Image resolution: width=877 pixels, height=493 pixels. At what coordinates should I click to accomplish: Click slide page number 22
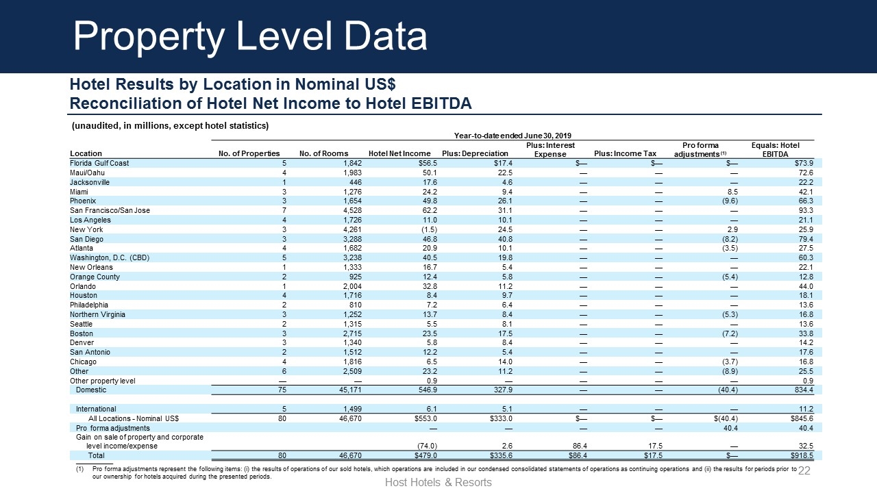point(805,471)
